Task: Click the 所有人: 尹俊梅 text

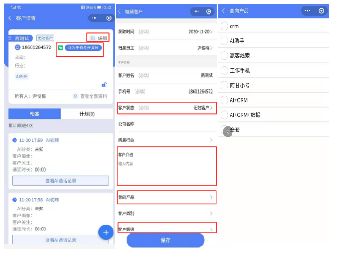Action: pyautogui.click(x=30, y=96)
